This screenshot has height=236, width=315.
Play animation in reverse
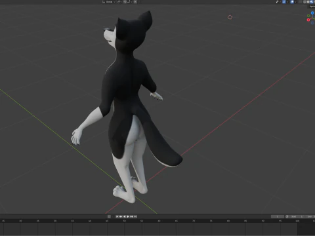pos(125,216)
